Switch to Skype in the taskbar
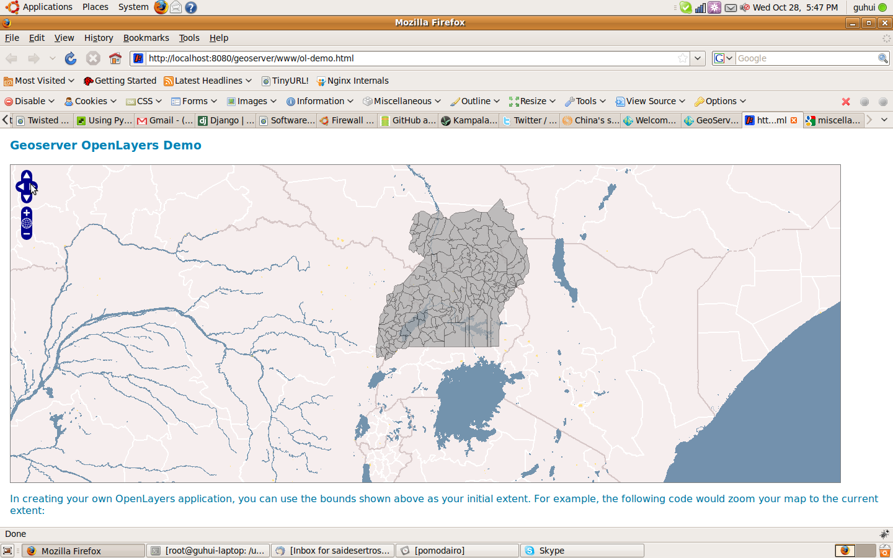The height and width of the screenshot is (558, 893). (582, 551)
